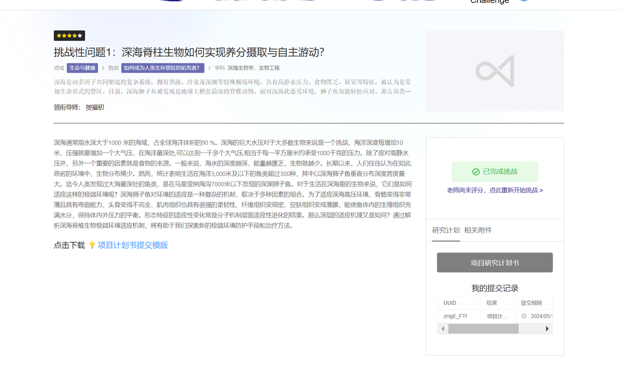Click the five-star rating badge
The height and width of the screenshot is (365, 620).
(x=69, y=36)
